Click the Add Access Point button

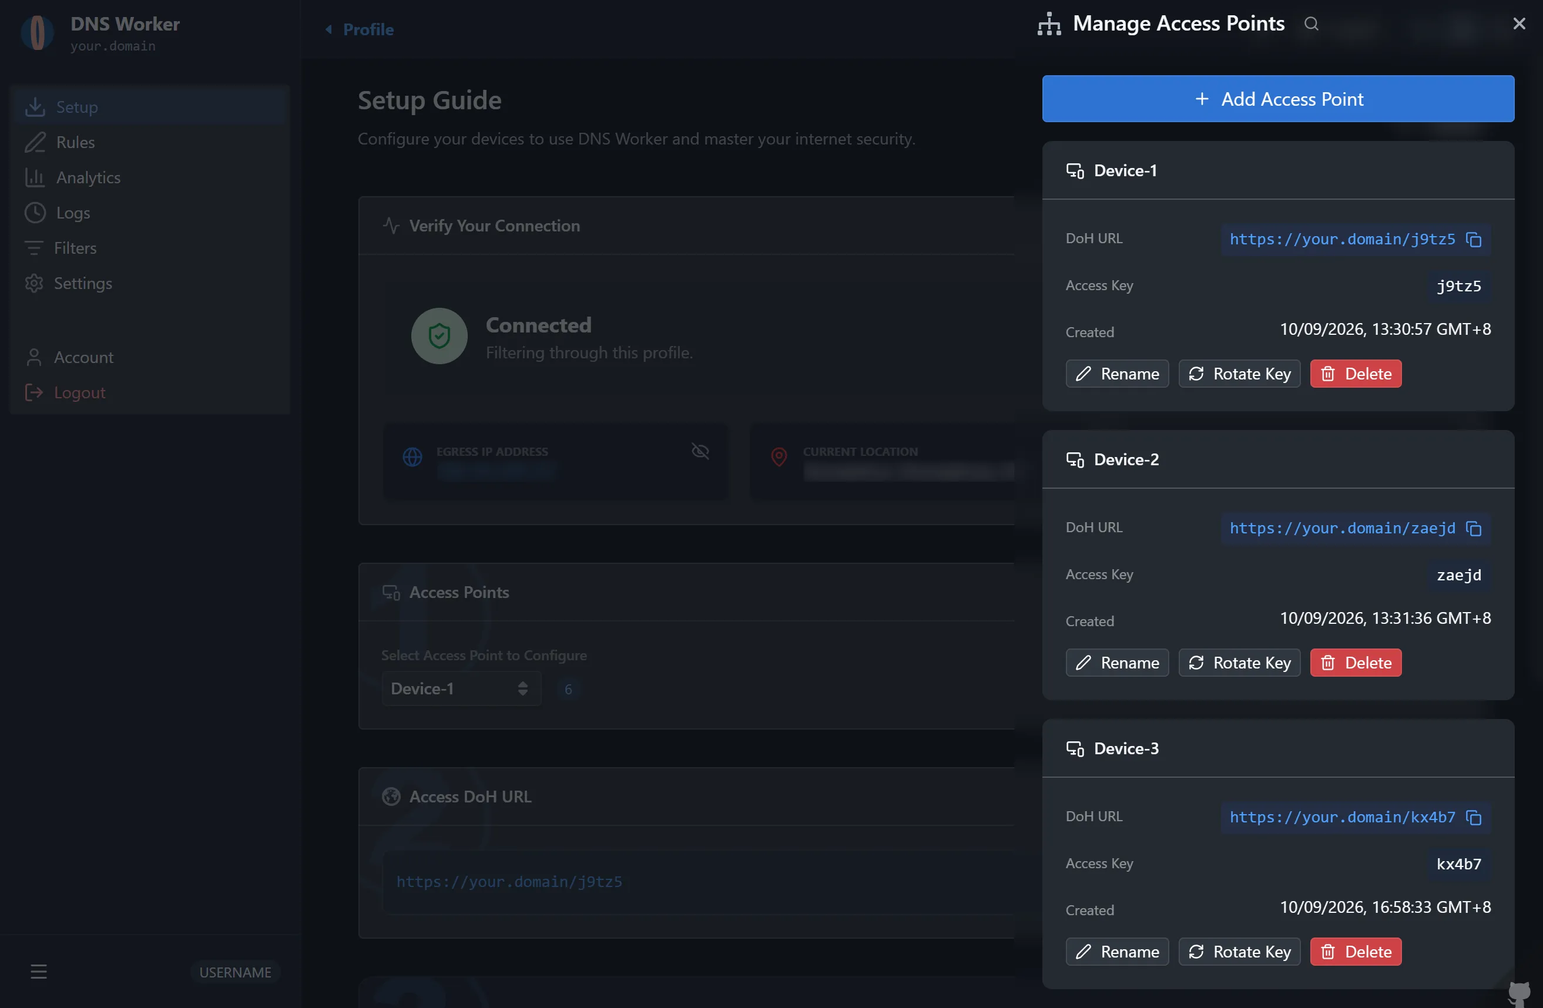(1278, 99)
